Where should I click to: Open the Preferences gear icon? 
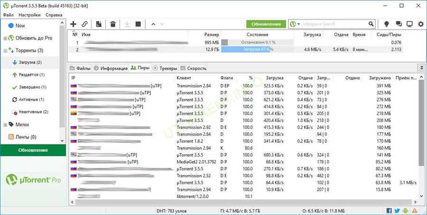[x=420, y=24]
